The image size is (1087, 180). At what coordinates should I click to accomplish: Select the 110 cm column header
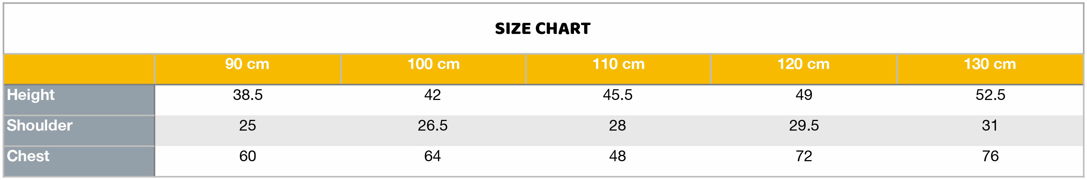point(618,64)
